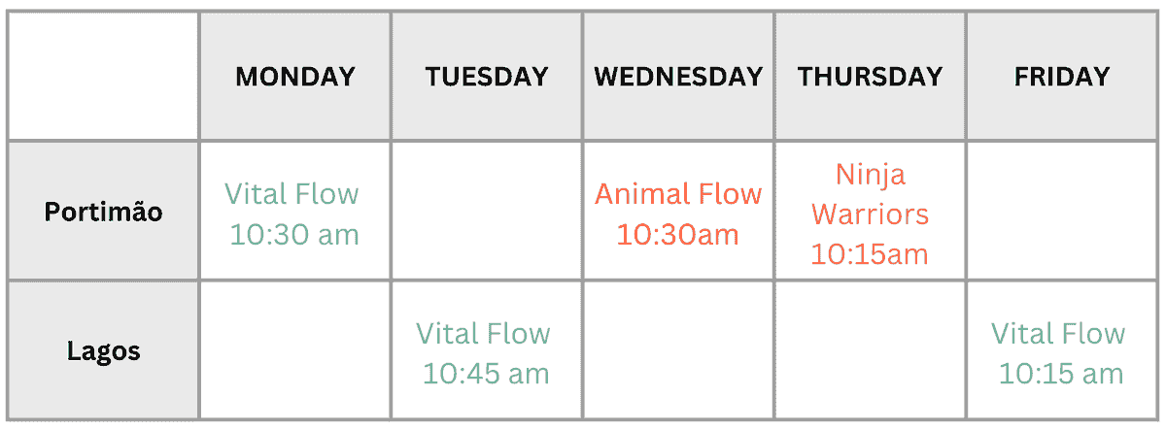Image resolution: width=1166 pixels, height=430 pixels.
Task: Select the TUESDAY column header
Action: click(487, 77)
